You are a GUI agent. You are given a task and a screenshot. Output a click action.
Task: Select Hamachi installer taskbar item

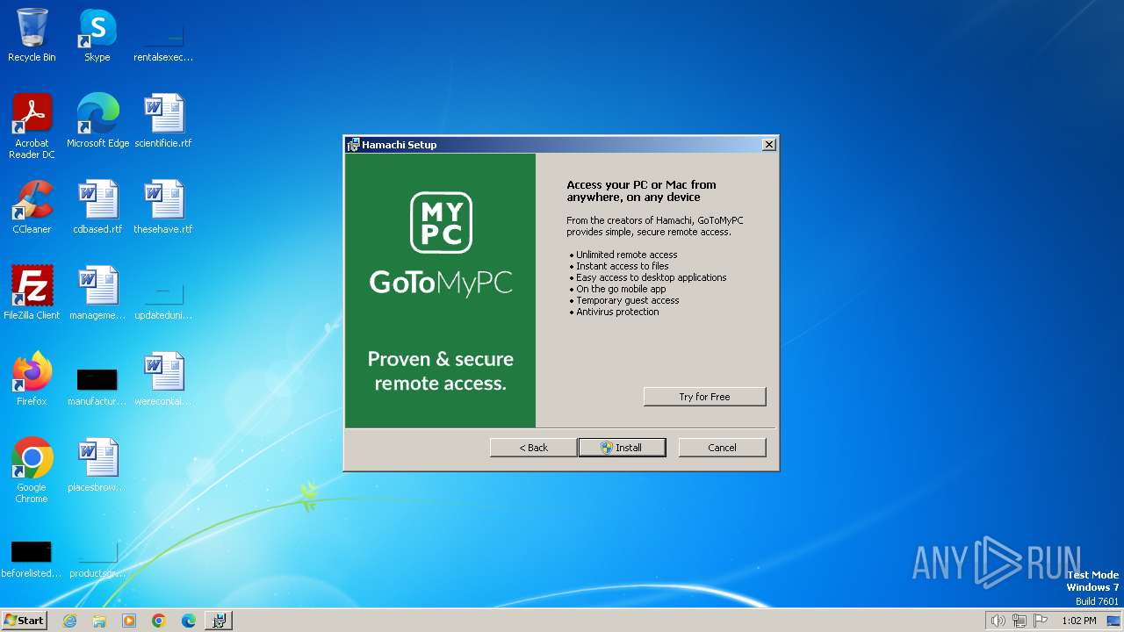[x=219, y=621]
